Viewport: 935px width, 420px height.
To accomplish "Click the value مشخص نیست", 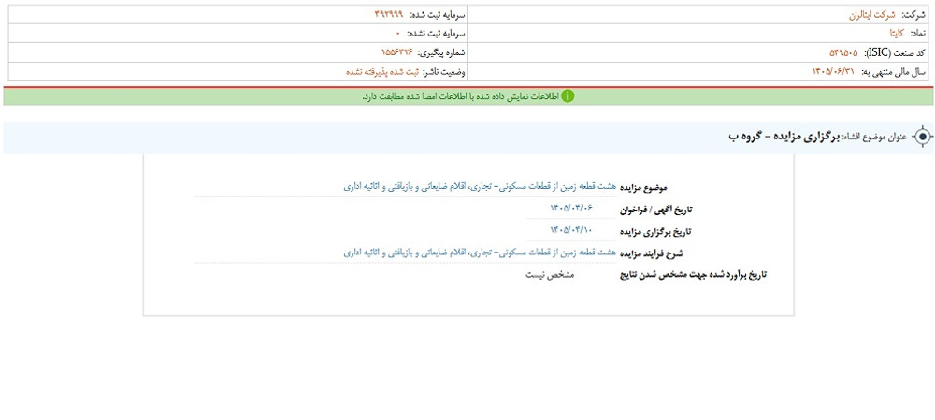I will click(x=549, y=275).
